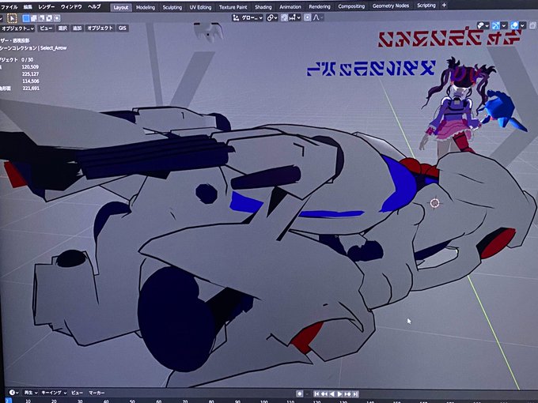Open the viewport オブジェクト menu

(x=100, y=28)
